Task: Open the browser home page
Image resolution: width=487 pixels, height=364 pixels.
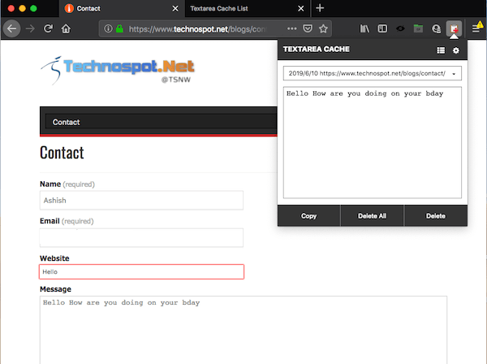Action: click(x=66, y=29)
